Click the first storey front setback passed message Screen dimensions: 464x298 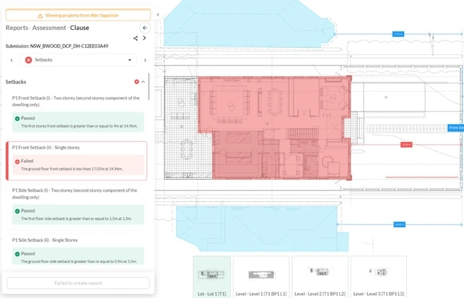pos(79,126)
